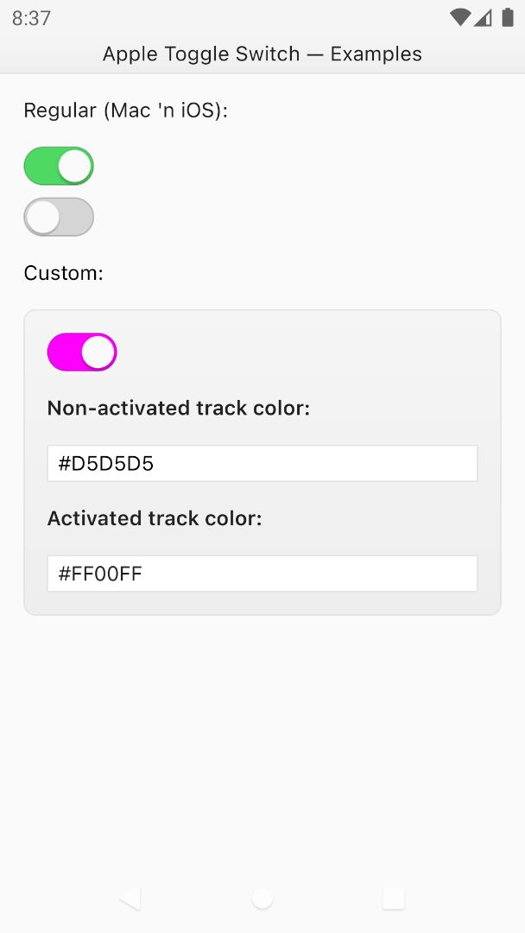
Task: Turn off the green activated switch
Action: (x=58, y=165)
